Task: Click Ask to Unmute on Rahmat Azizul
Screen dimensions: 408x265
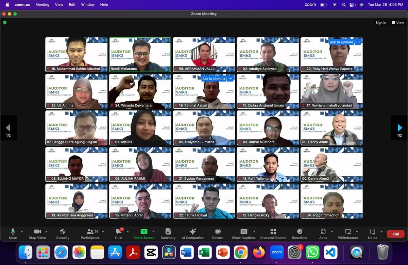Action: coord(214,79)
